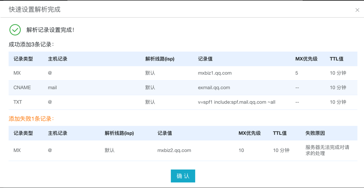Click 记录值 header in failed table
The width and height of the screenshot is (364, 188).
coord(165,133)
